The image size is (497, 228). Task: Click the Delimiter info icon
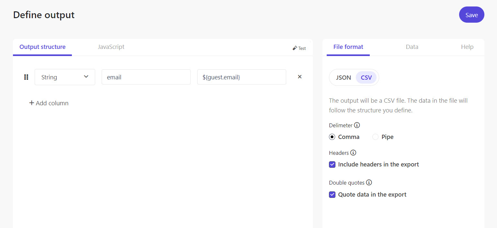(x=357, y=125)
